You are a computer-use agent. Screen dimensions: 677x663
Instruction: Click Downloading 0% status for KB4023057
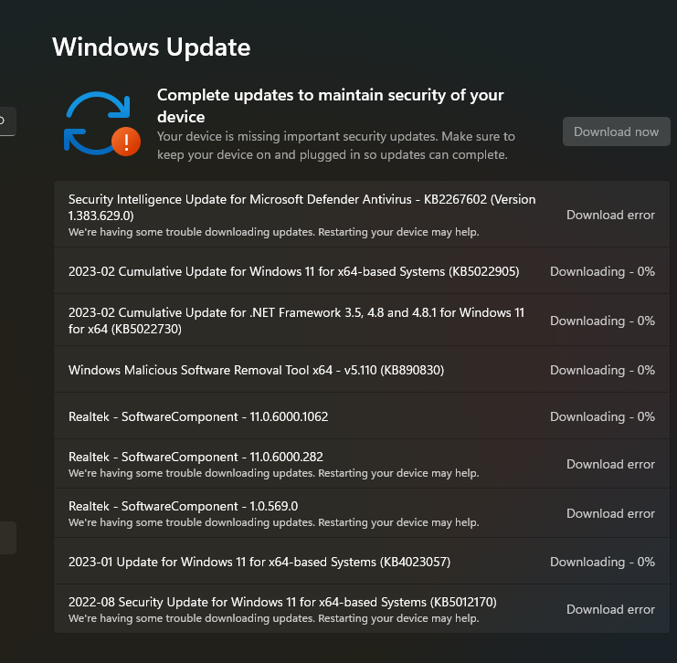pyautogui.click(x=602, y=562)
